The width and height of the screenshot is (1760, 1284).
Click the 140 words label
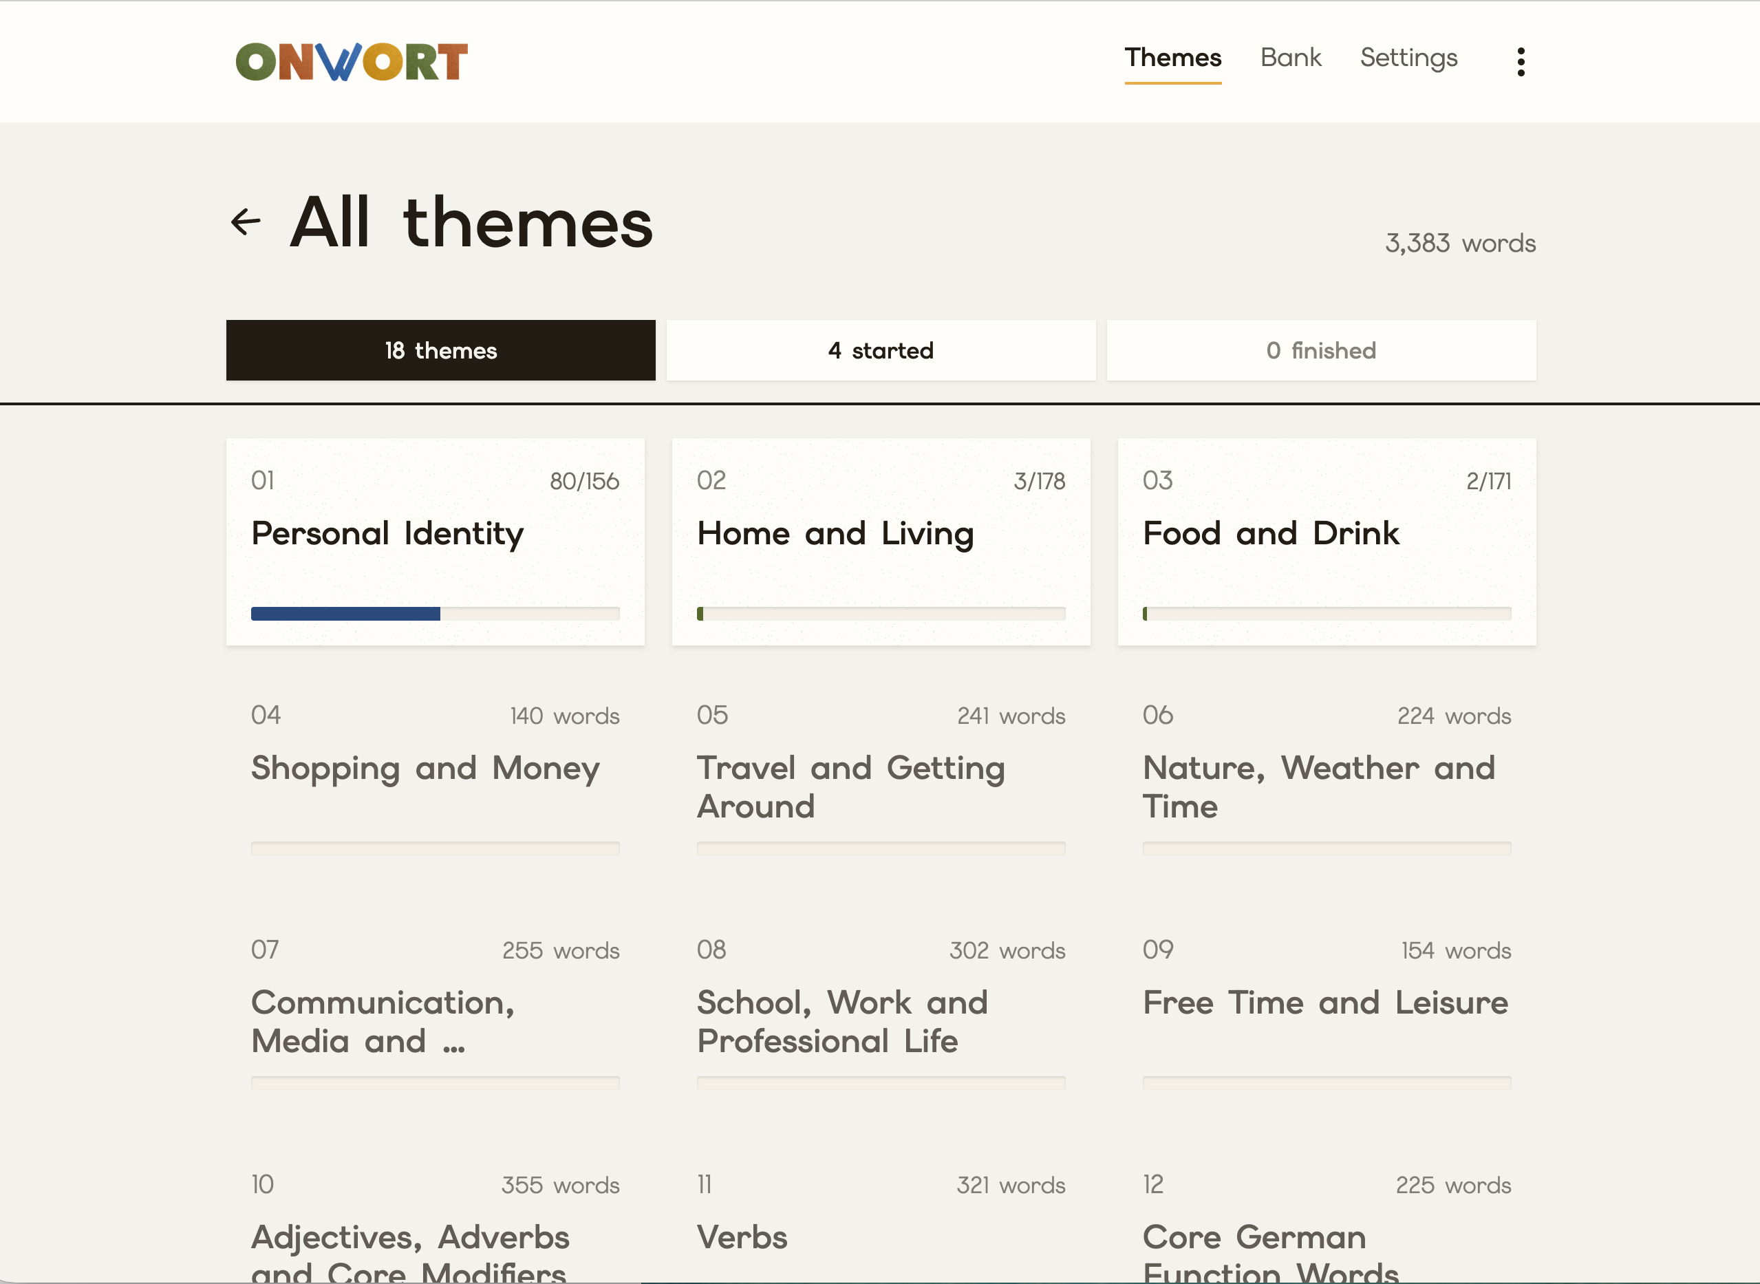564,716
